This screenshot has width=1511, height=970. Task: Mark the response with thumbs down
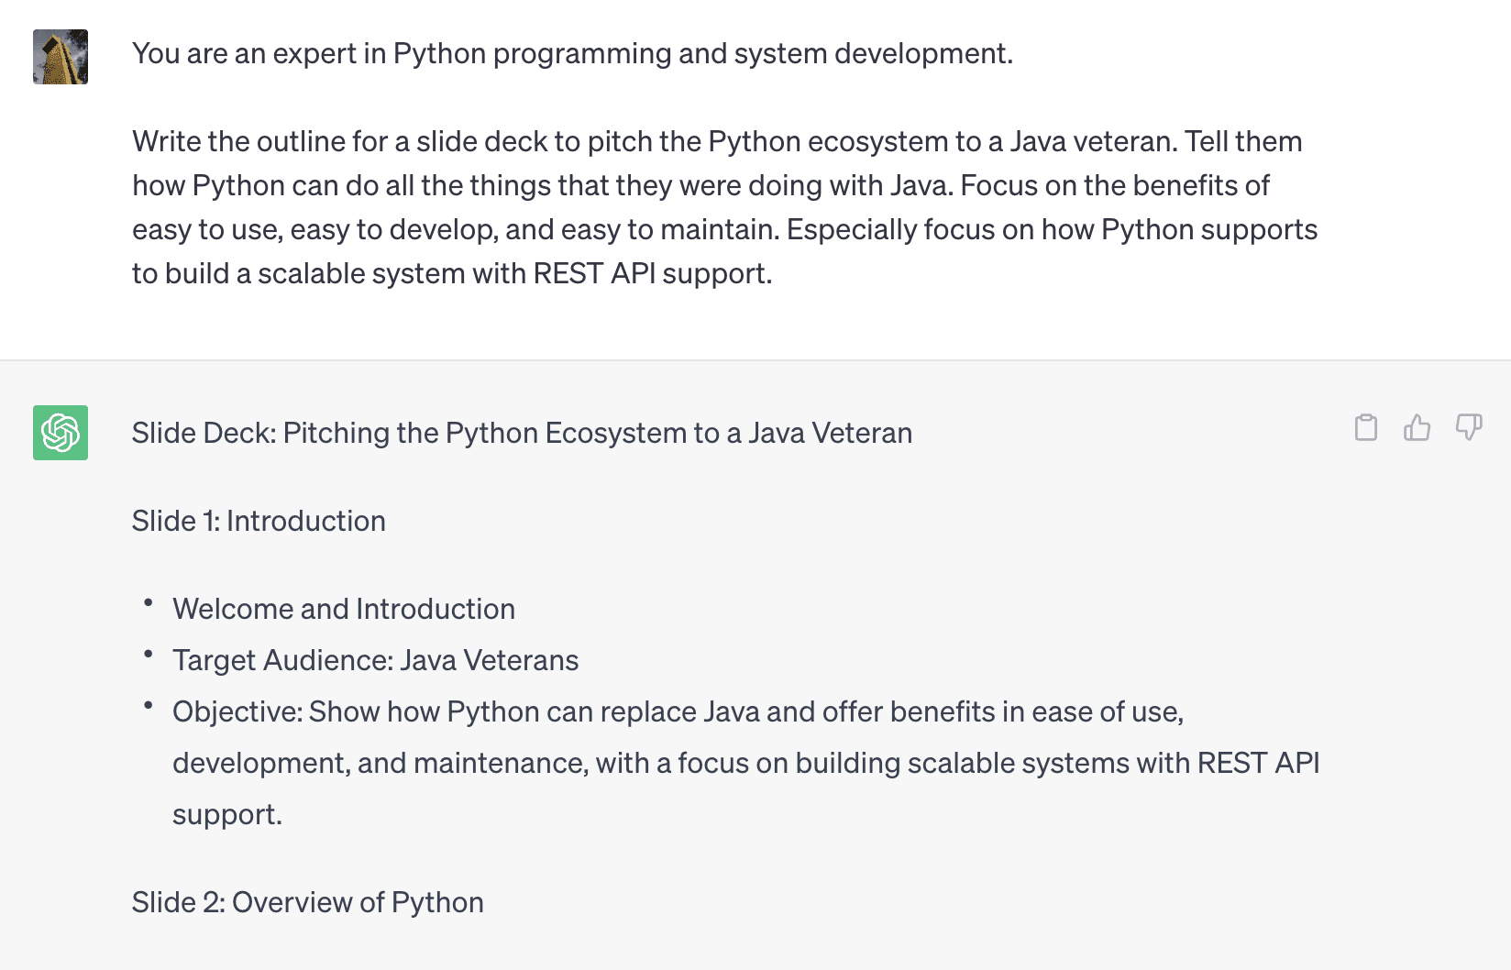coord(1469,427)
